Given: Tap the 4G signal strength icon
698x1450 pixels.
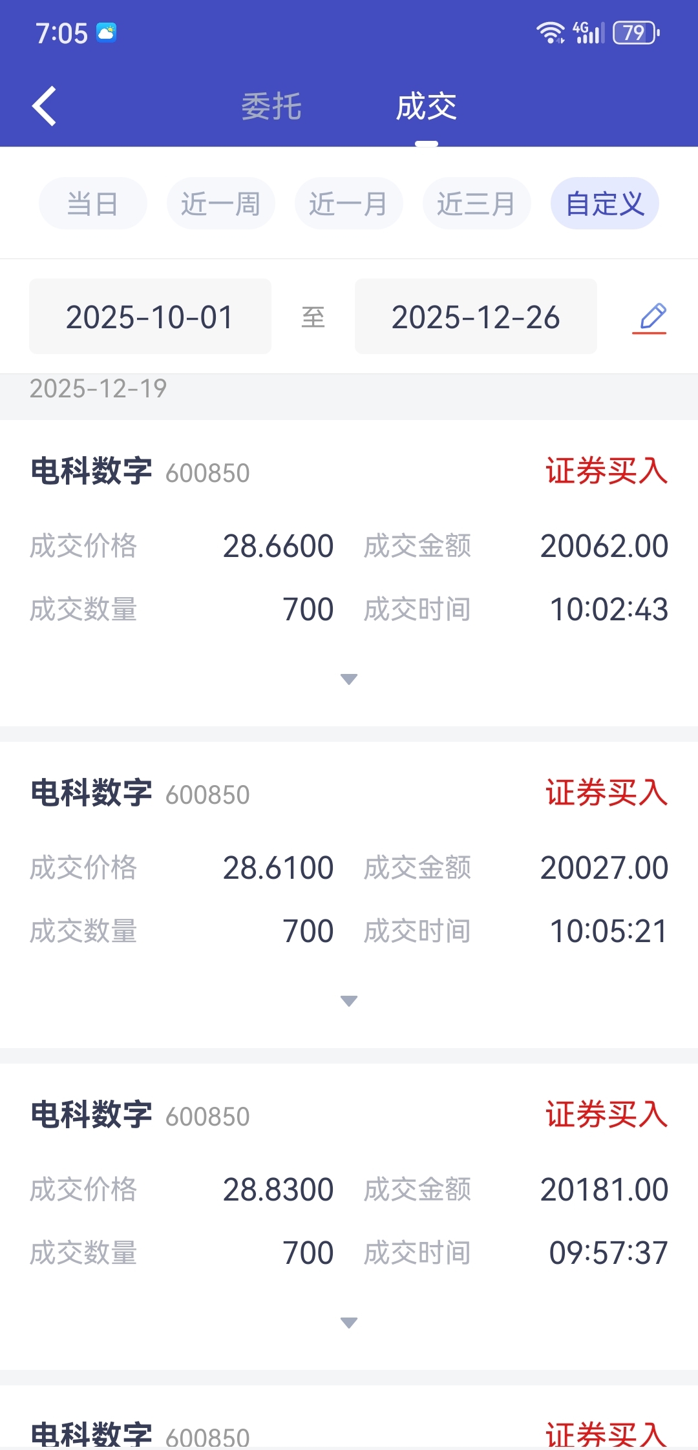Looking at the screenshot, I should click(x=588, y=32).
